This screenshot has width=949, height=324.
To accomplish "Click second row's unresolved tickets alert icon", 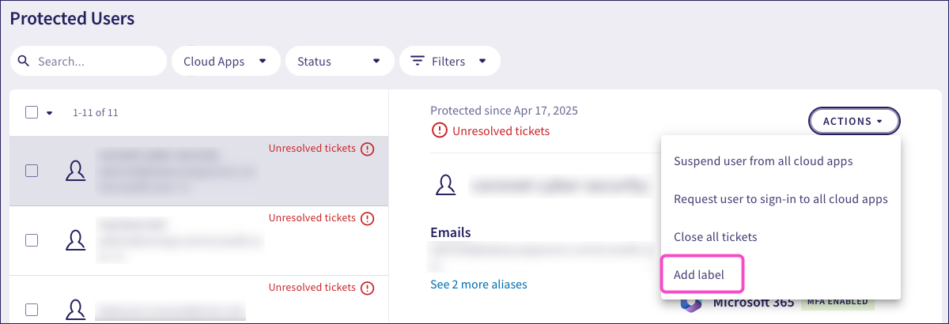I will click(367, 218).
